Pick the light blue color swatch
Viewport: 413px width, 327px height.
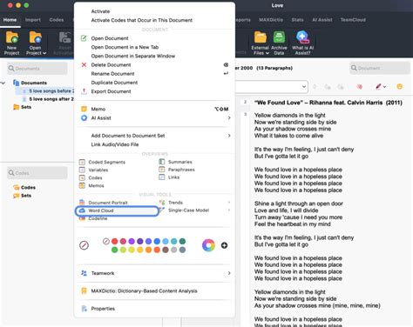tap(166, 241)
